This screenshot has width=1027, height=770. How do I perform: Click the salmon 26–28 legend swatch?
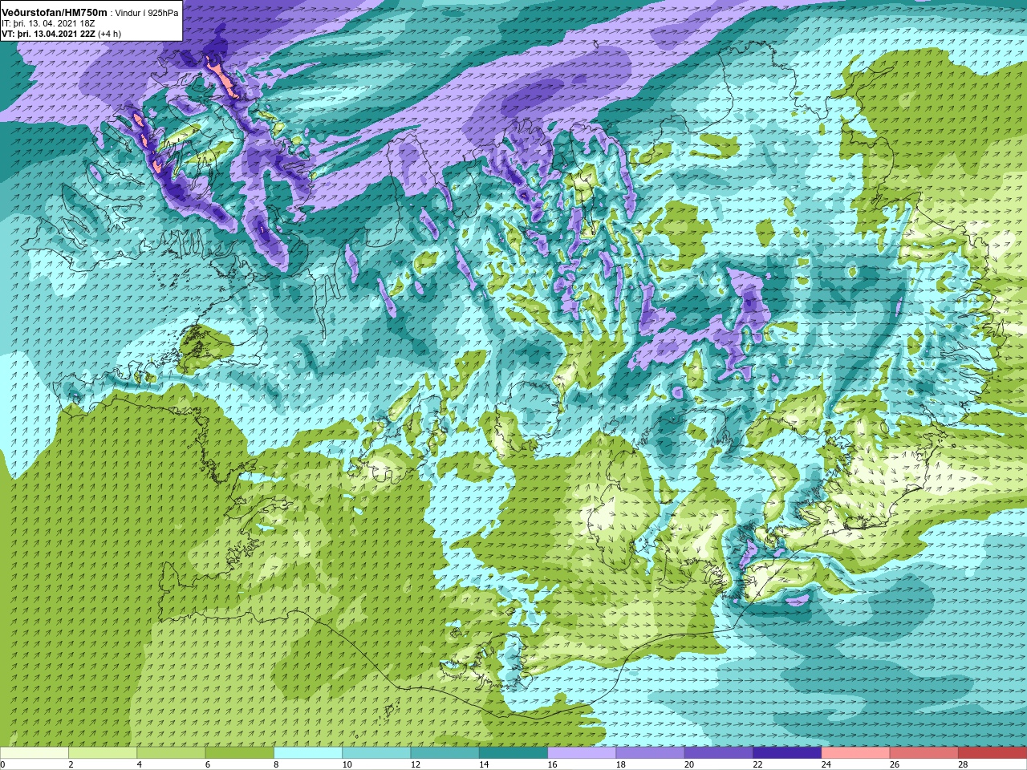click(x=924, y=753)
